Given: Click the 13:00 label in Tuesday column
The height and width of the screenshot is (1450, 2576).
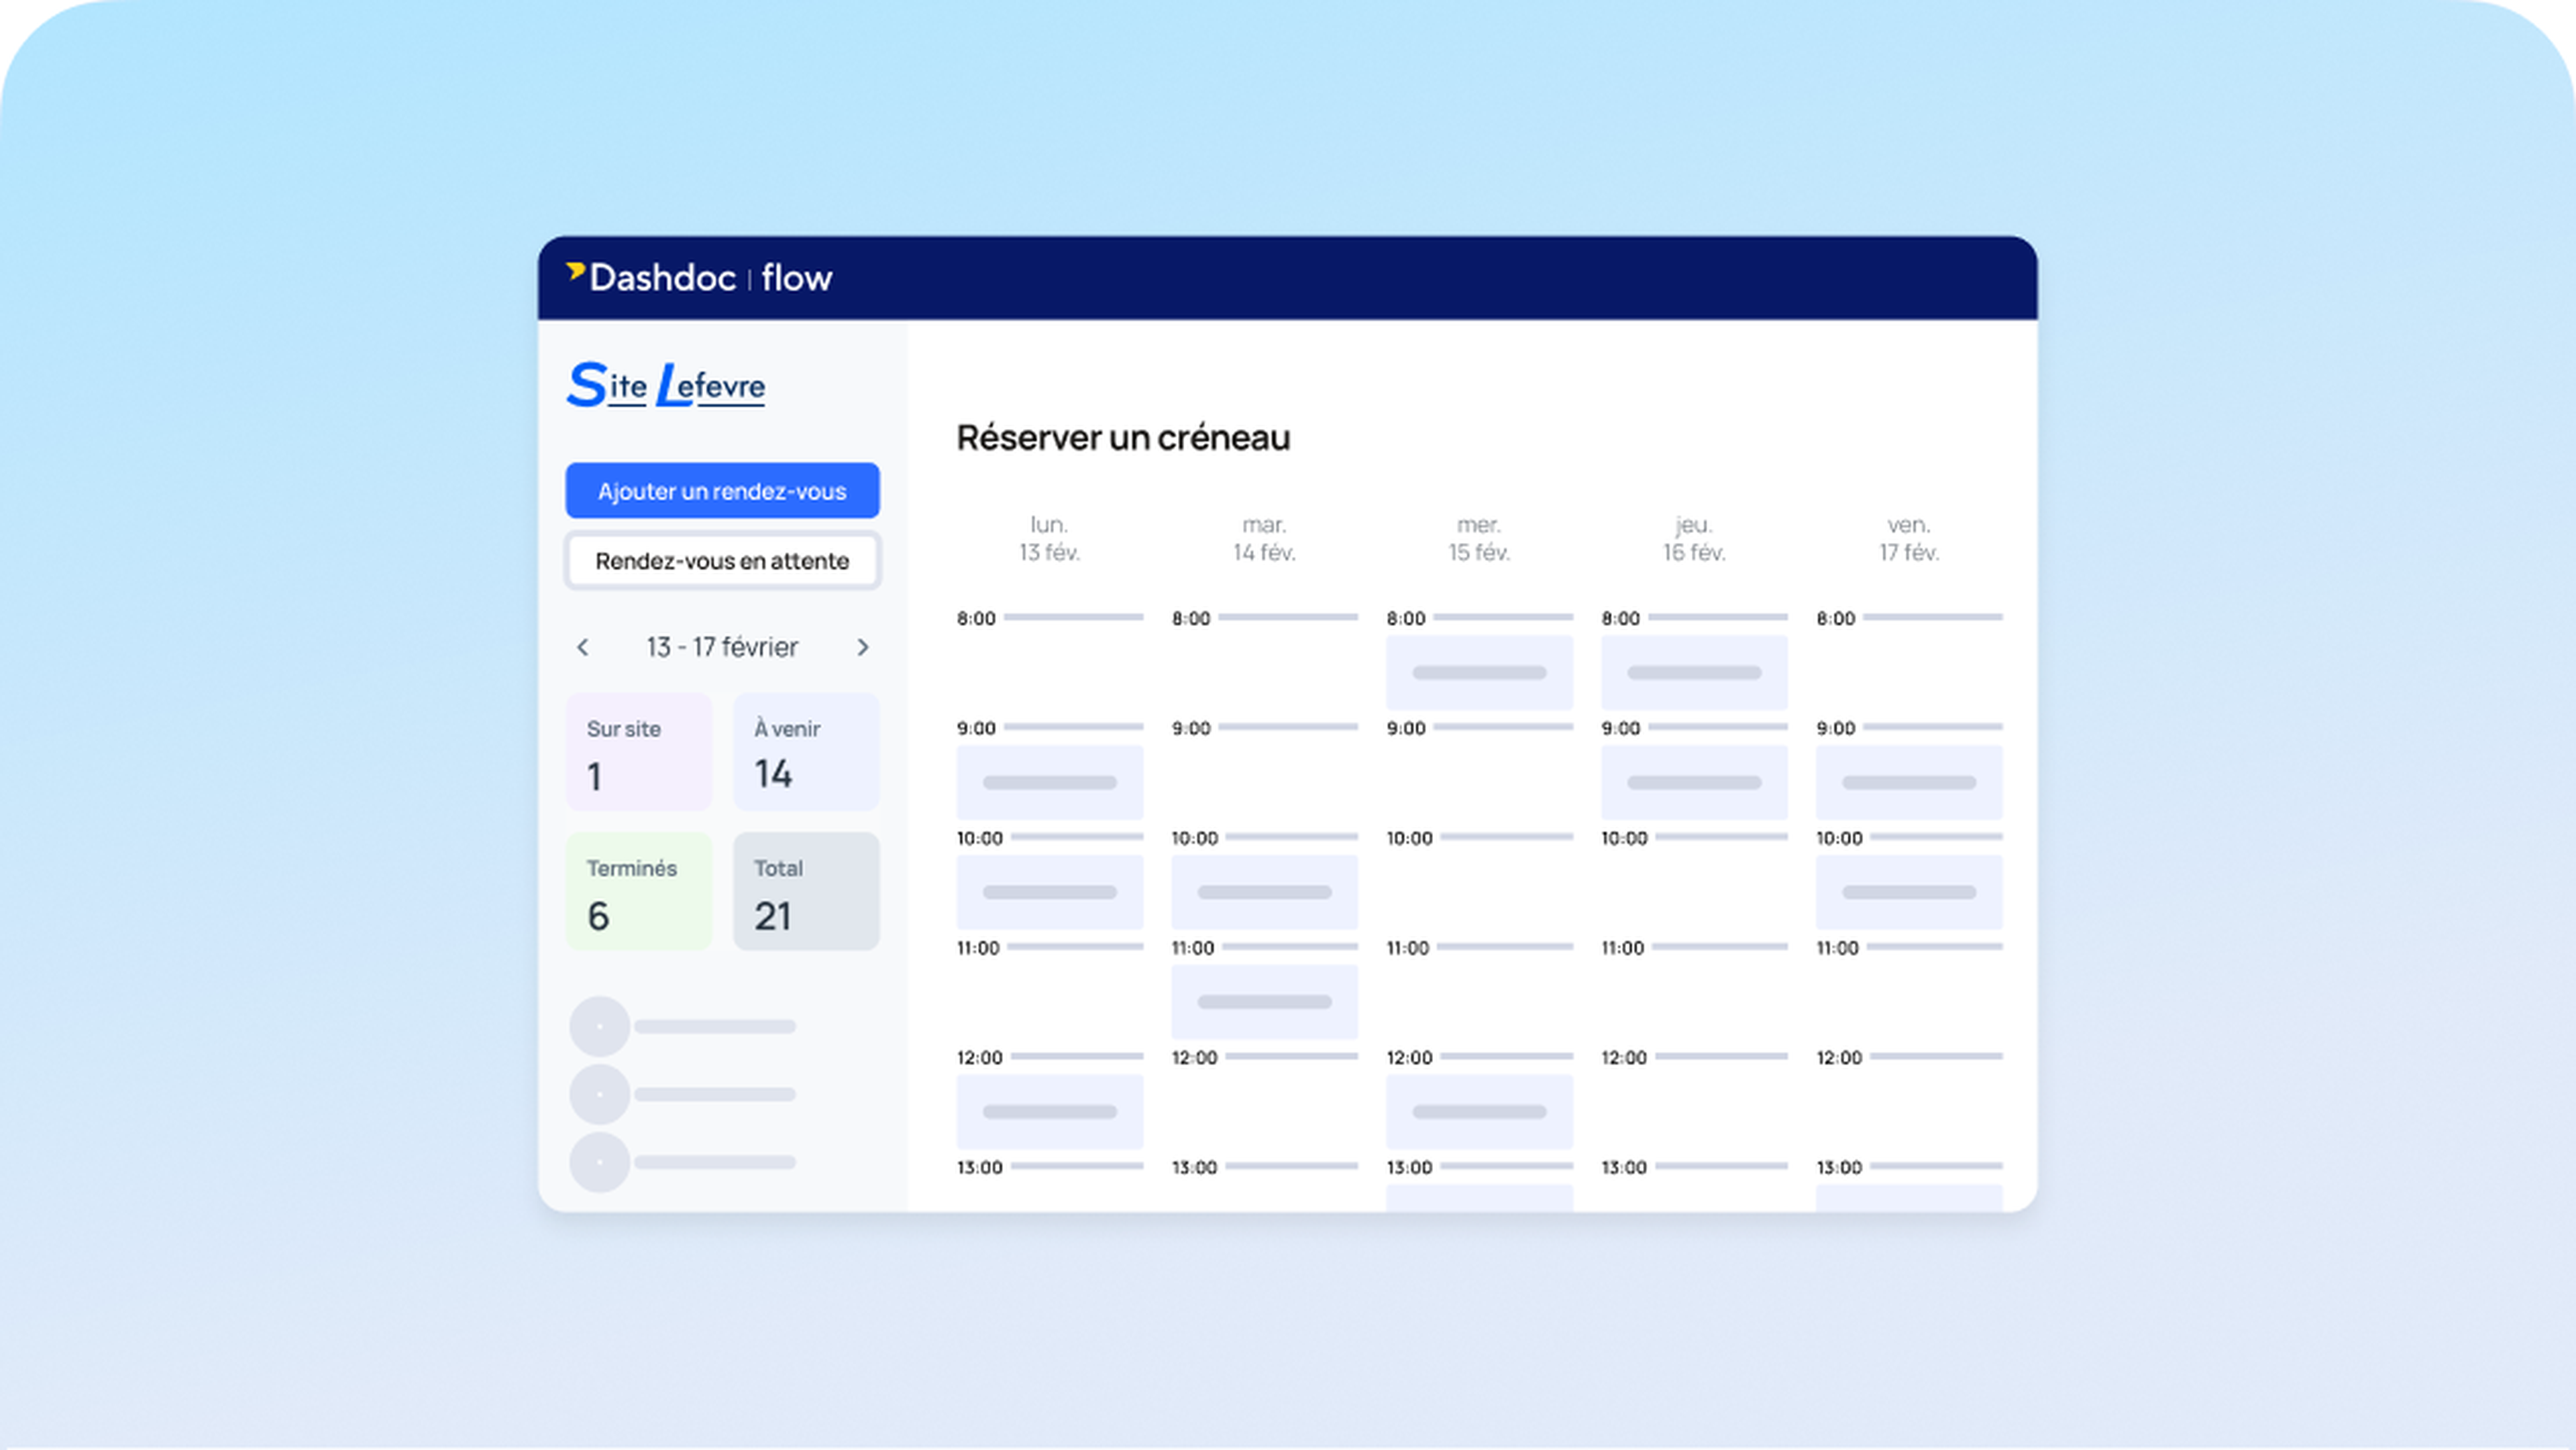Looking at the screenshot, I should tap(1194, 1168).
